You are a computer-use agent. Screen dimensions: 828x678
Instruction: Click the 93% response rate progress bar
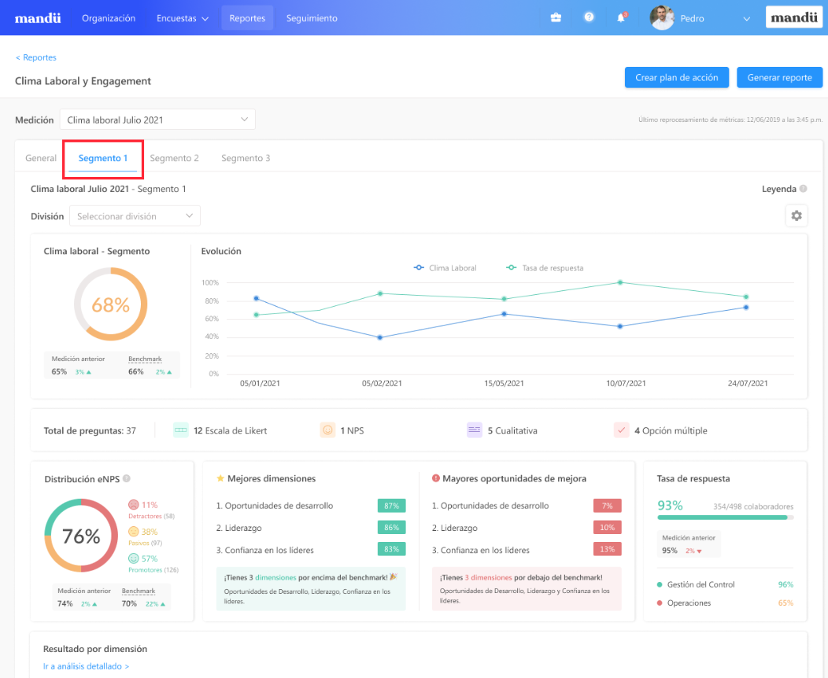(725, 518)
